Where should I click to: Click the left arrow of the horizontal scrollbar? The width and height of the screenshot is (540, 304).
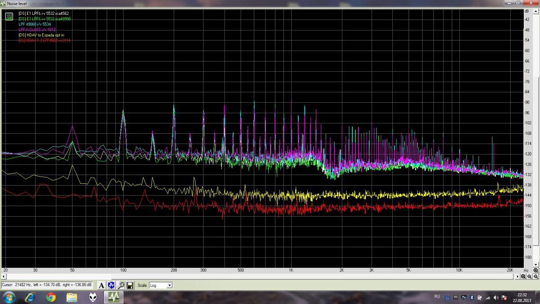pos(4,276)
